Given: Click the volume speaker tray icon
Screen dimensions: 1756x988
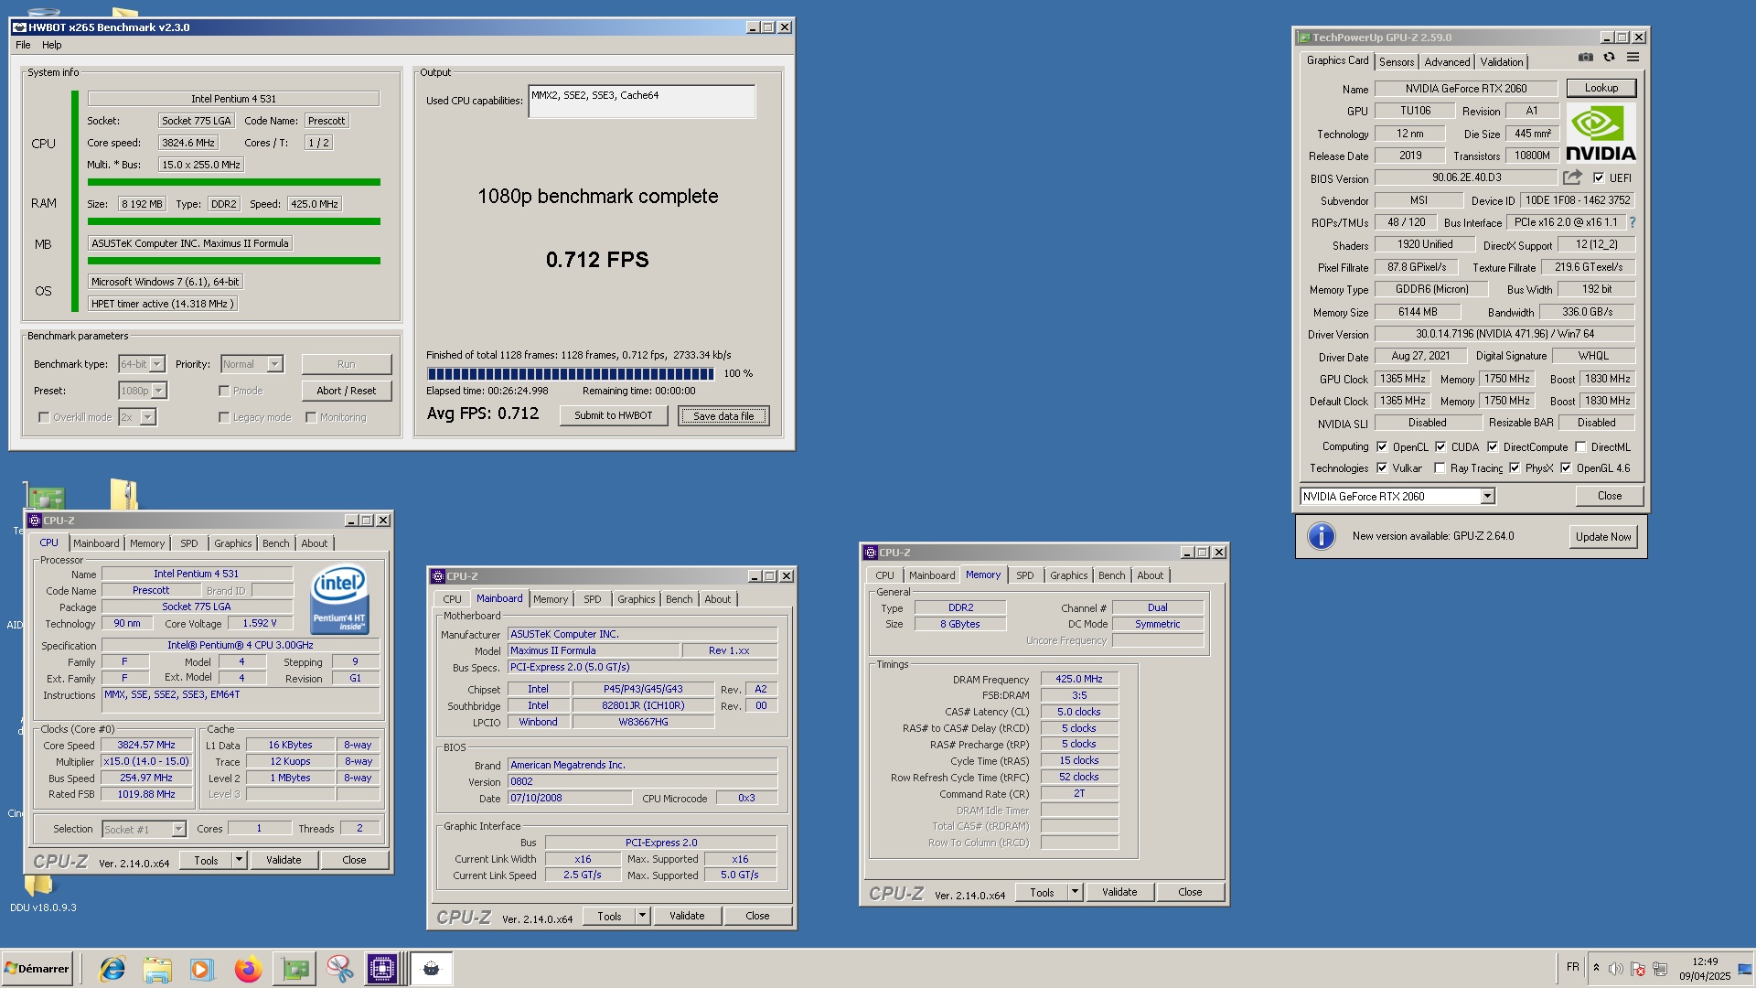Looking at the screenshot, I should [1616, 969].
